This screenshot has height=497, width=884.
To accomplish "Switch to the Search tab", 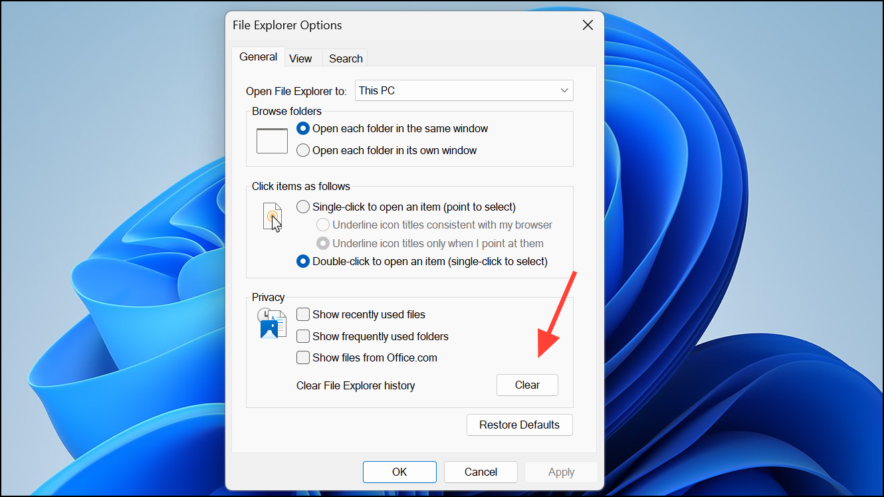I will (x=346, y=58).
